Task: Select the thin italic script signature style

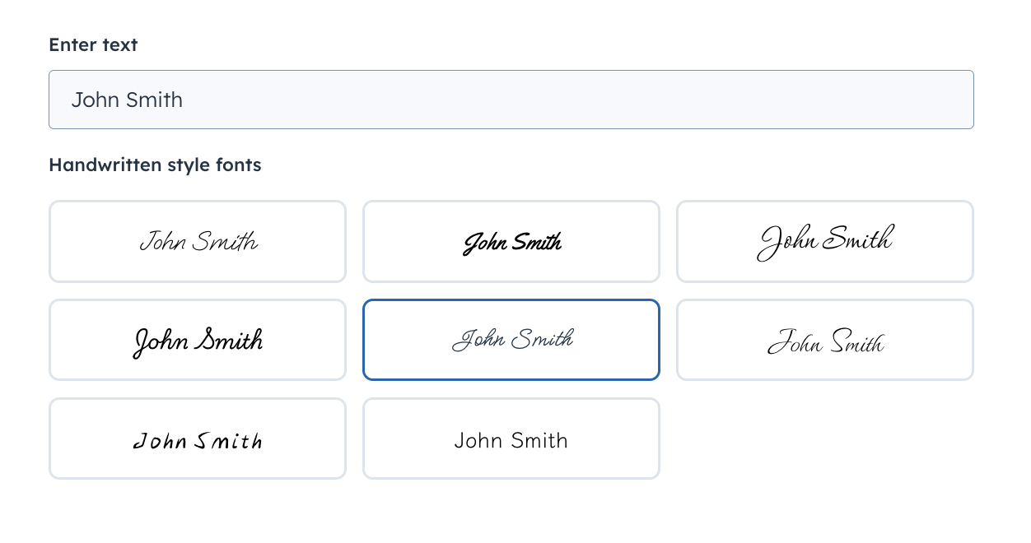Action: (x=198, y=241)
